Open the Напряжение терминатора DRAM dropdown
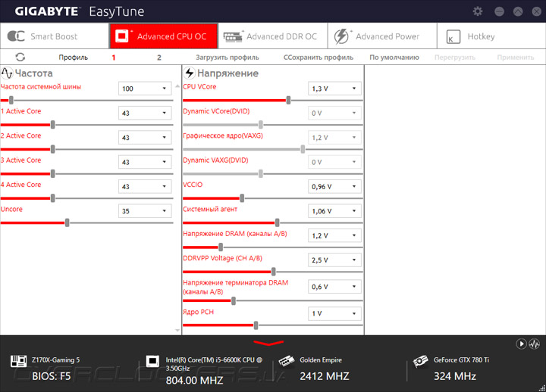 tap(334, 287)
